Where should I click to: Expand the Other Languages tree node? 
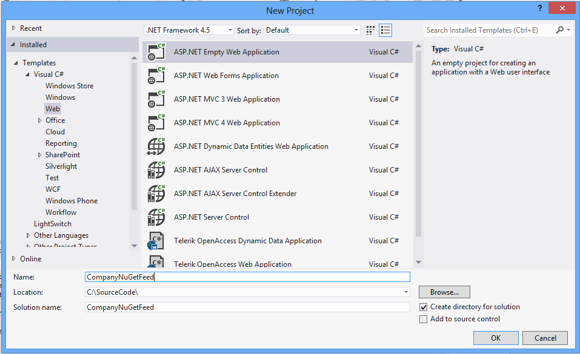click(28, 235)
